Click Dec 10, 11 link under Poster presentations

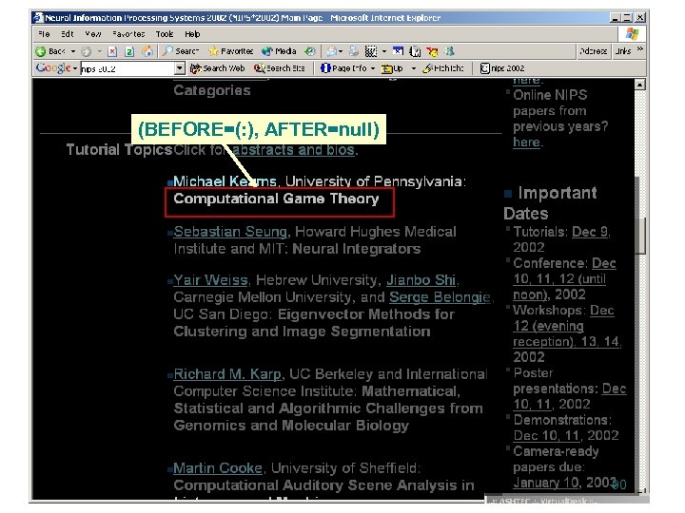(x=569, y=396)
